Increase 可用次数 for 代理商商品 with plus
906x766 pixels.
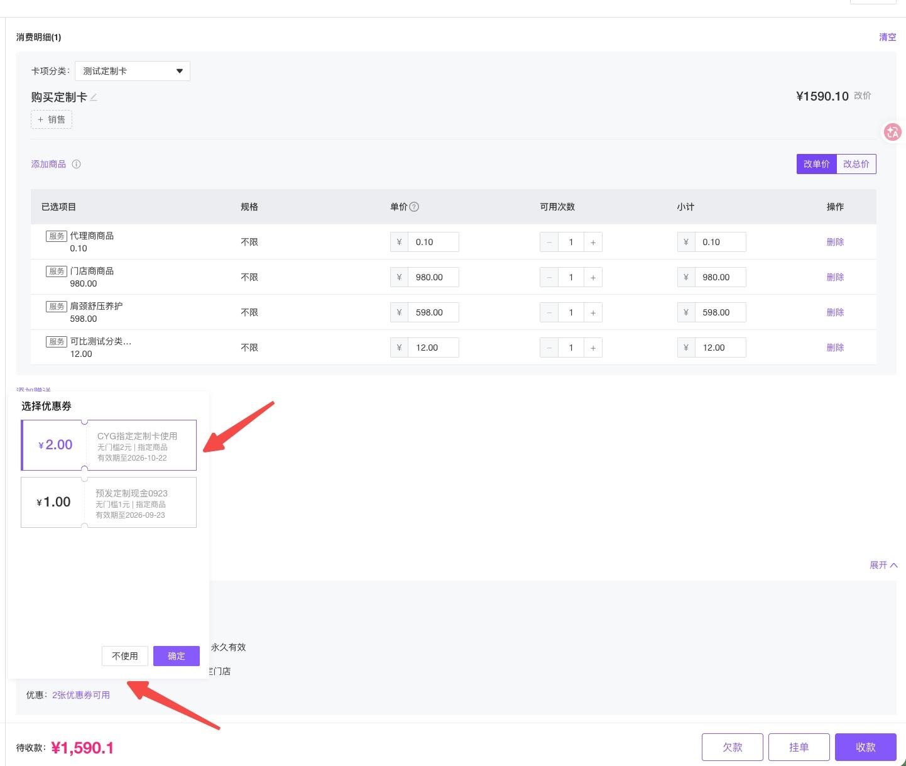coord(593,242)
